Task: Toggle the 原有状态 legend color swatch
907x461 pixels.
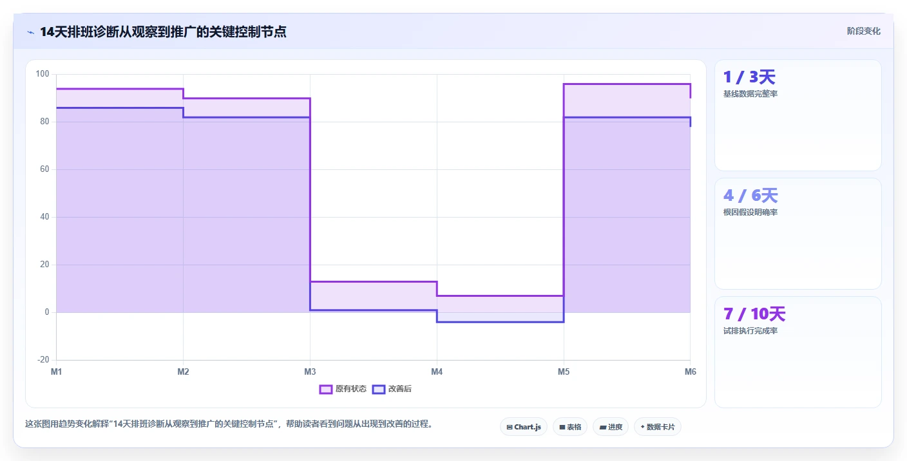Action: click(326, 389)
